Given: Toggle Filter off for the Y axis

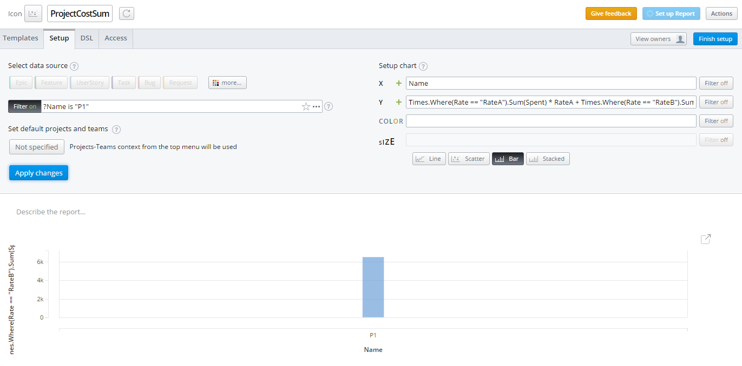Looking at the screenshot, I should (716, 102).
